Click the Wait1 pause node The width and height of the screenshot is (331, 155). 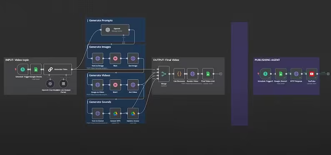pos(115,85)
